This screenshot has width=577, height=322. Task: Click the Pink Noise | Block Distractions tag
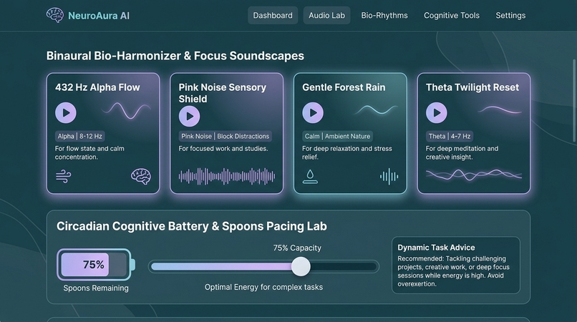tap(226, 136)
